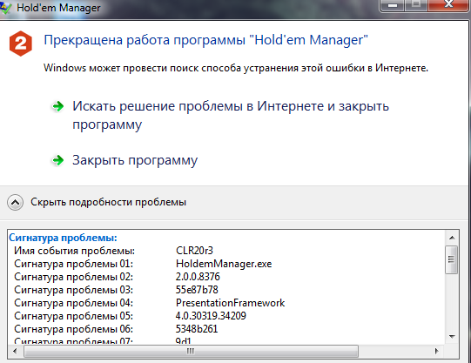The width and height of the screenshot is (471, 363).
Task: Click the vertical scrollbar down arrow
Action: (452, 337)
